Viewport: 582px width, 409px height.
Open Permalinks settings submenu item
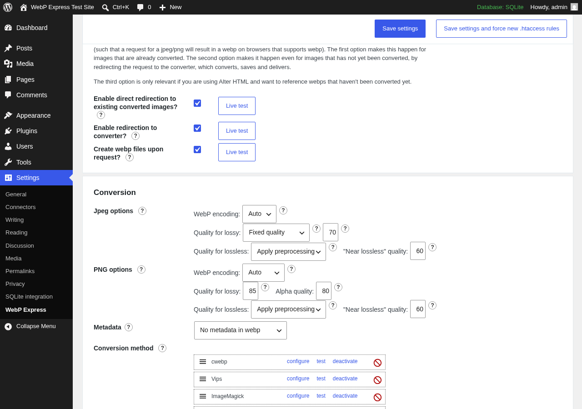click(20, 271)
